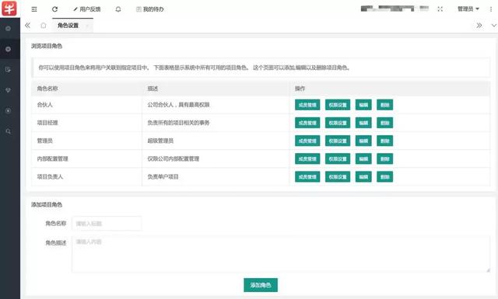This screenshot has width=498, height=299.
Task: Click the red app logo icon
Action: point(9,9)
